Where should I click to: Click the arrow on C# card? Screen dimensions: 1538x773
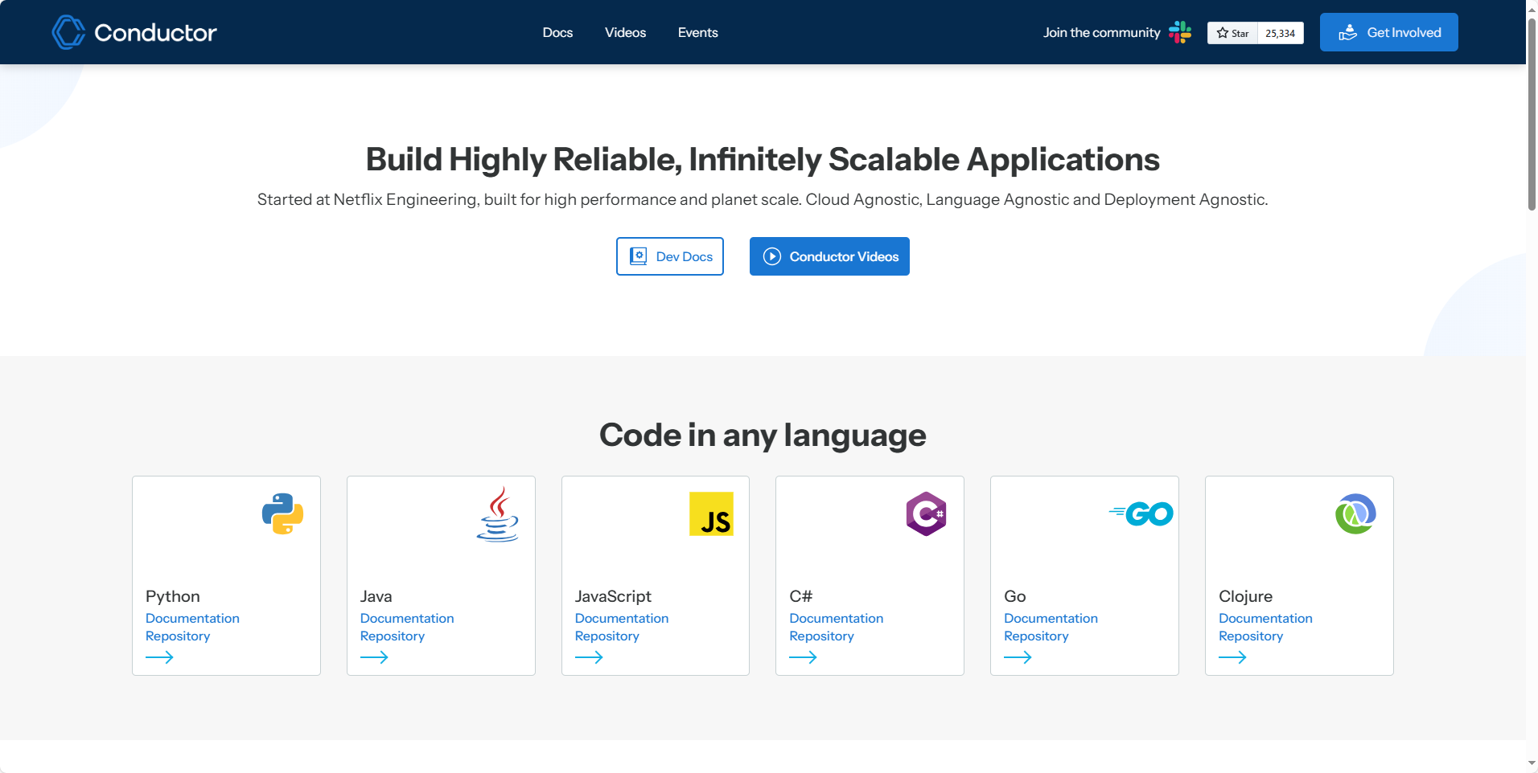click(x=803, y=657)
